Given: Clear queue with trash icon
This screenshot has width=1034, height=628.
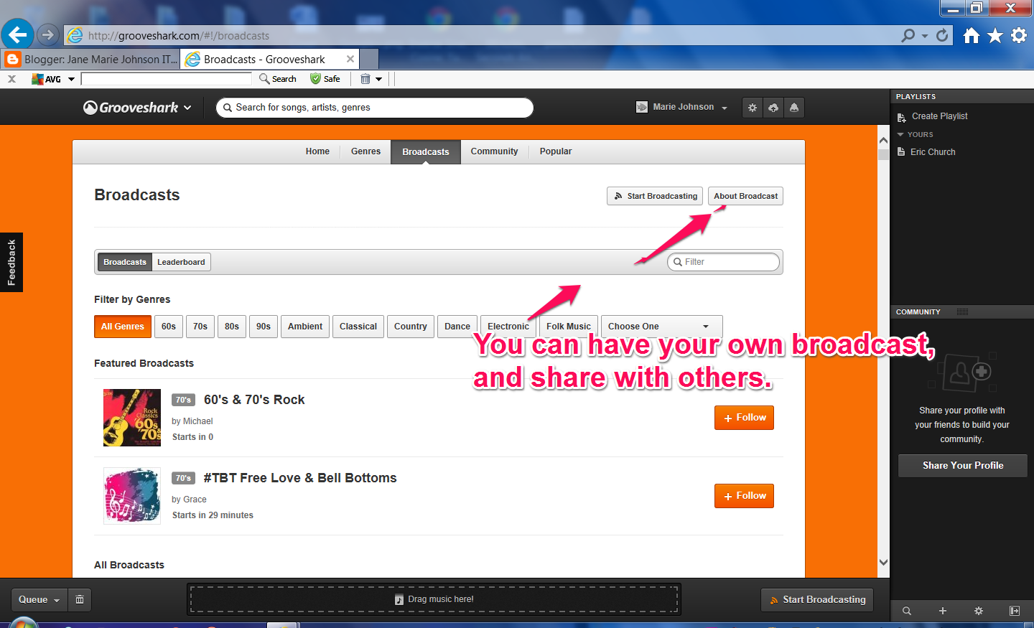Looking at the screenshot, I should point(80,599).
